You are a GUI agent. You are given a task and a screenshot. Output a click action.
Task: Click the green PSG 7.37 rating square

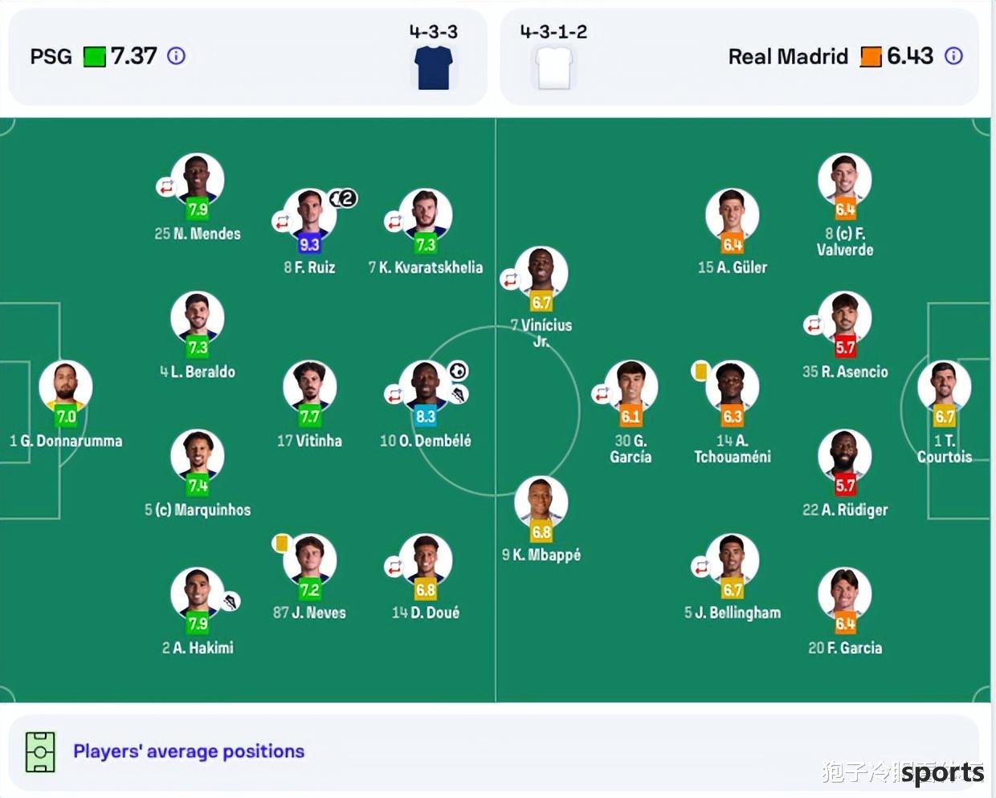(95, 57)
